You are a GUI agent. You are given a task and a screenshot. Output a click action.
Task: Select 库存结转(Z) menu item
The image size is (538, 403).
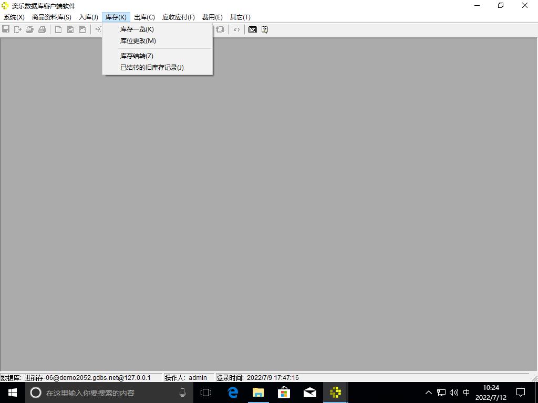pyautogui.click(x=137, y=56)
